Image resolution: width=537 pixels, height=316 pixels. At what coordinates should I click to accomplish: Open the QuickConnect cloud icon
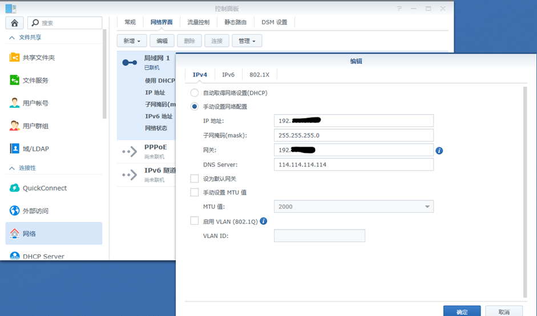[15, 188]
